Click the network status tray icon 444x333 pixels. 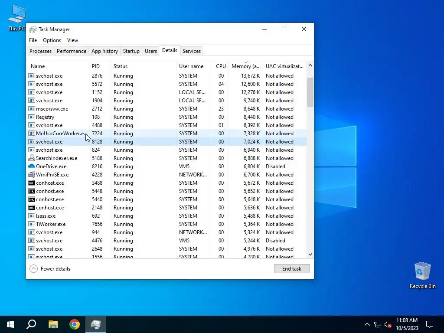point(378,324)
